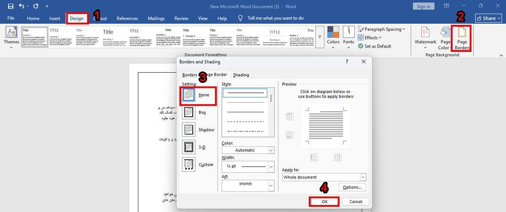Image resolution: width=506 pixels, height=212 pixels.
Task: Select the Design tab
Action: click(77, 18)
